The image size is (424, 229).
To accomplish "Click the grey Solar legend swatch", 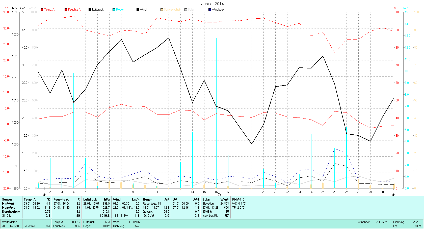I will [x=186, y=10].
